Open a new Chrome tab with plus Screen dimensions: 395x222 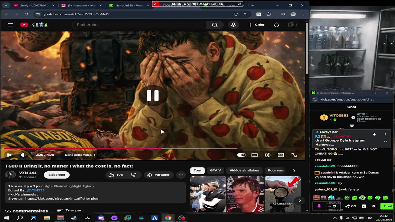[x=253, y=5]
